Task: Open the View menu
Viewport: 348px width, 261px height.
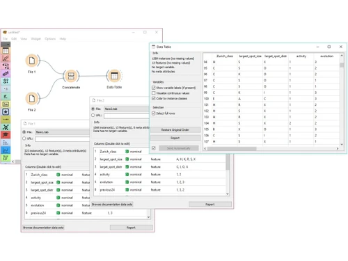Action: pos(24,39)
